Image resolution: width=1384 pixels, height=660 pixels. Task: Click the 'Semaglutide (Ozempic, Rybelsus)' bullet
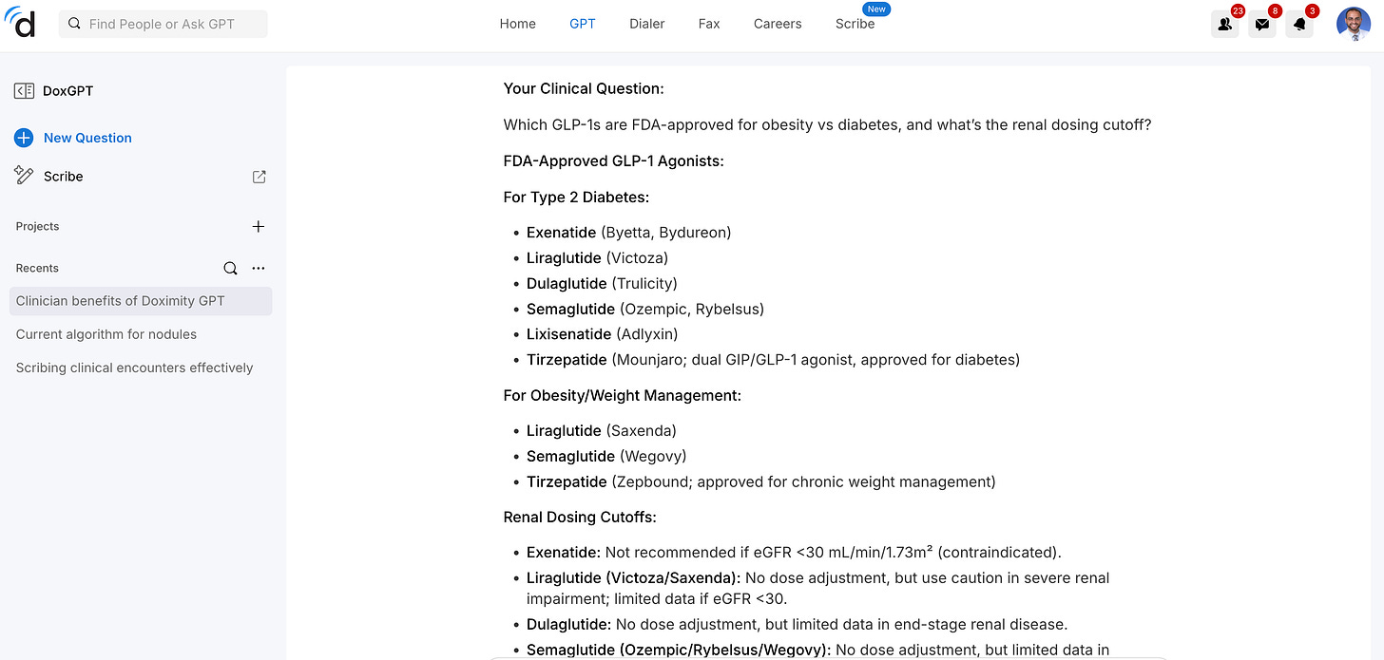pyautogui.click(x=645, y=309)
